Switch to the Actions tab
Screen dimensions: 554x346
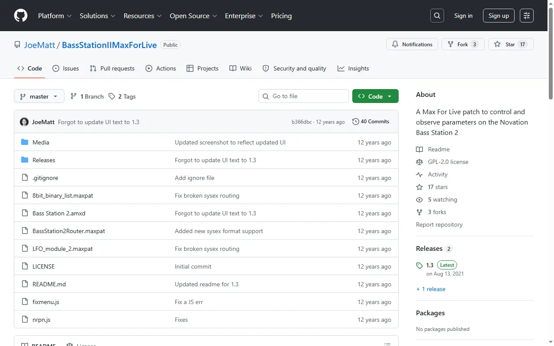pos(161,68)
